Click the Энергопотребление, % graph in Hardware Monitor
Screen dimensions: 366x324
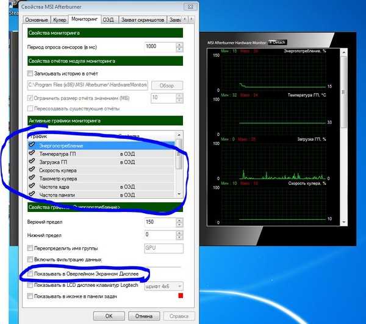273,72
